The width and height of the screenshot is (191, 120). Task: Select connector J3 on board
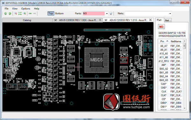tap(150, 63)
